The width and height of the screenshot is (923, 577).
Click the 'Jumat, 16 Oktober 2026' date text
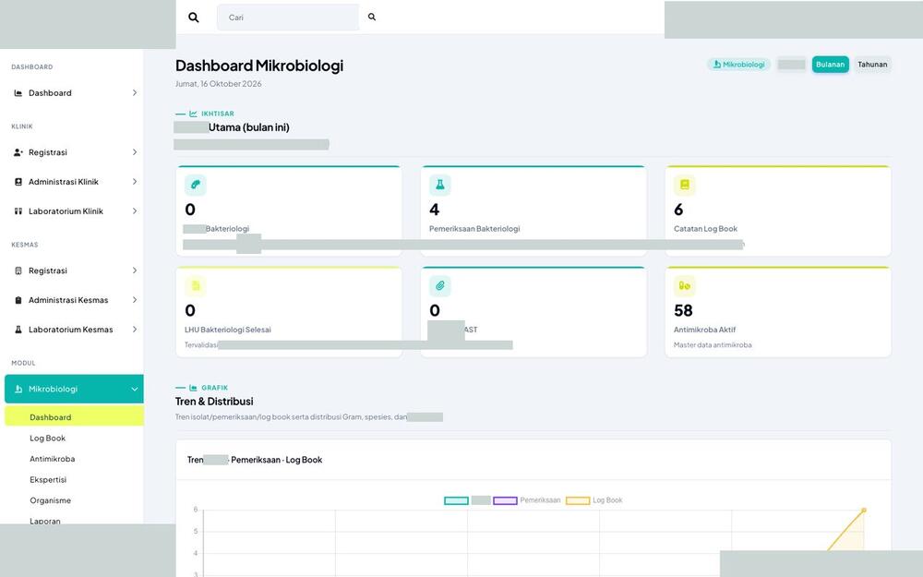coord(219,84)
